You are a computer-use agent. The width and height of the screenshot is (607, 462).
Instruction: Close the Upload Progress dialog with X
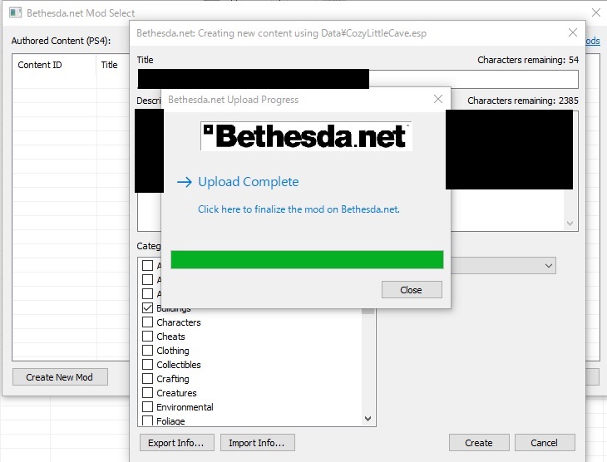(x=438, y=99)
